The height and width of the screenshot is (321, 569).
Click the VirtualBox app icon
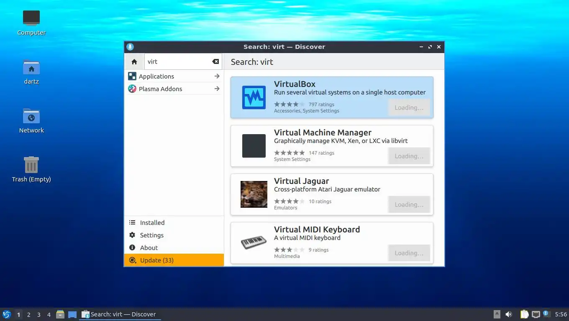tap(254, 97)
